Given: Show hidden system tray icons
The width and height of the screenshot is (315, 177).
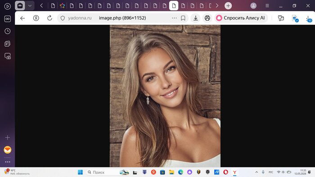Looking at the screenshot, I should pos(256,172).
